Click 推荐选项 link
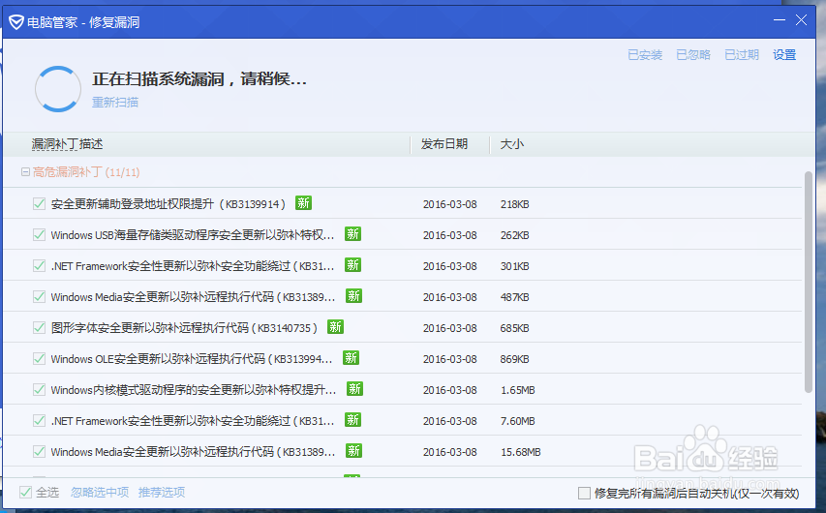Viewport: 826px width, 513px height. pyautogui.click(x=162, y=493)
